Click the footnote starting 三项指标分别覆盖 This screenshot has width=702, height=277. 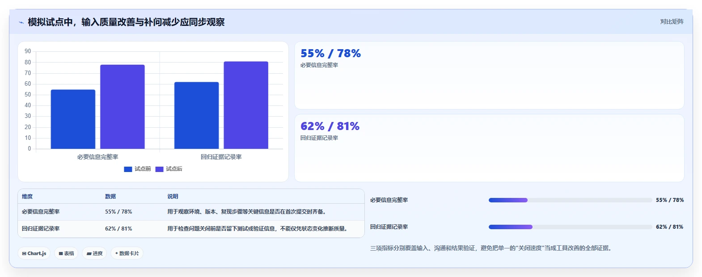tap(491, 248)
